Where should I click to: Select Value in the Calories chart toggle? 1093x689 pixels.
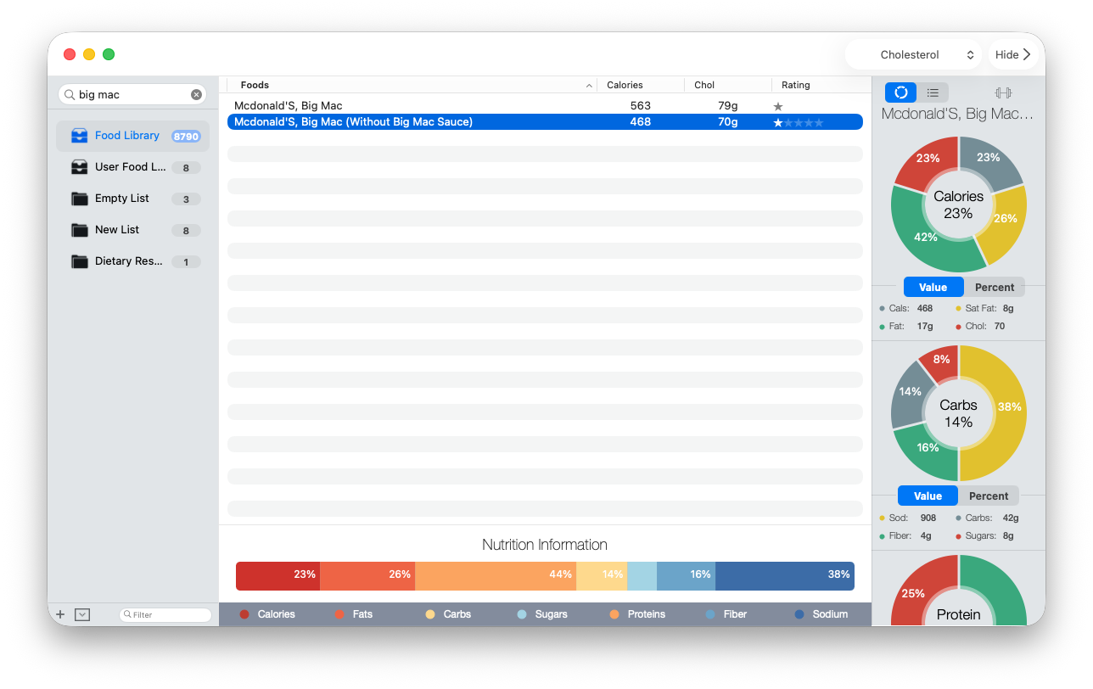(x=933, y=287)
